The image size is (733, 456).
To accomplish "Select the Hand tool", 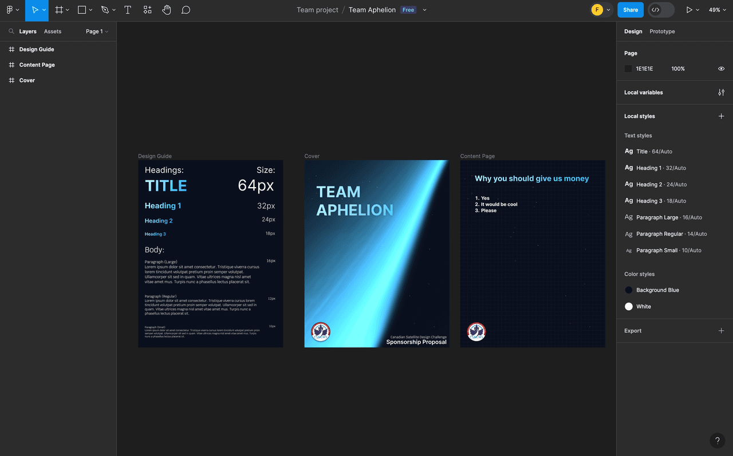I will 167,10.
